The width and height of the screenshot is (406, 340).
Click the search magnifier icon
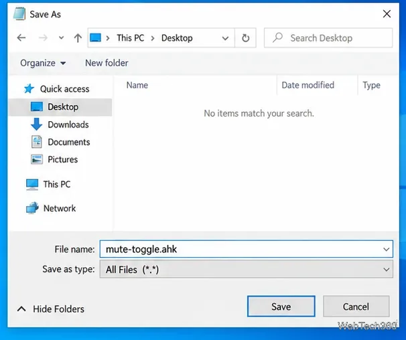coord(277,37)
